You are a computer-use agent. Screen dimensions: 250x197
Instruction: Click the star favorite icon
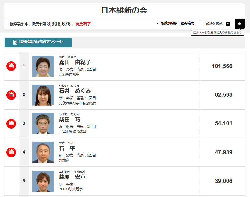pos(239,24)
